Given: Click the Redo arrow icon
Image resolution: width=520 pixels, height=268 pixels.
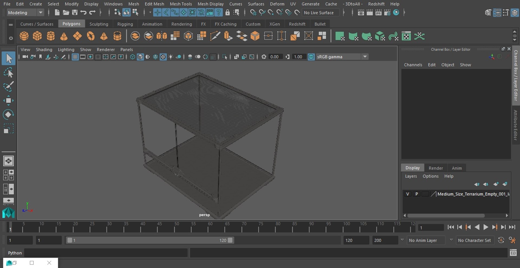Looking at the screenshot, I should (92, 12).
